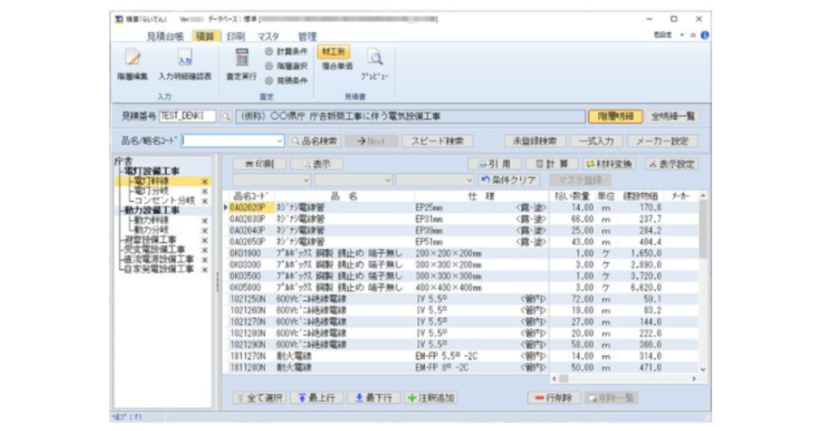Image resolution: width=821 pixels, height=431 pixels.
Task: Click the 階層編集 pencil icon in ribbon
Action: pyautogui.click(x=132, y=59)
